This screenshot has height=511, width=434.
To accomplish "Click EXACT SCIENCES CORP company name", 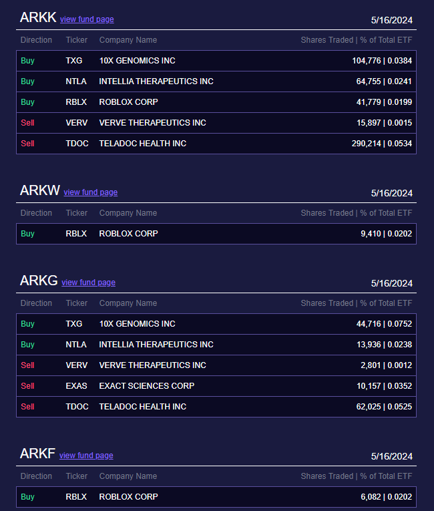I will [x=147, y=386].
